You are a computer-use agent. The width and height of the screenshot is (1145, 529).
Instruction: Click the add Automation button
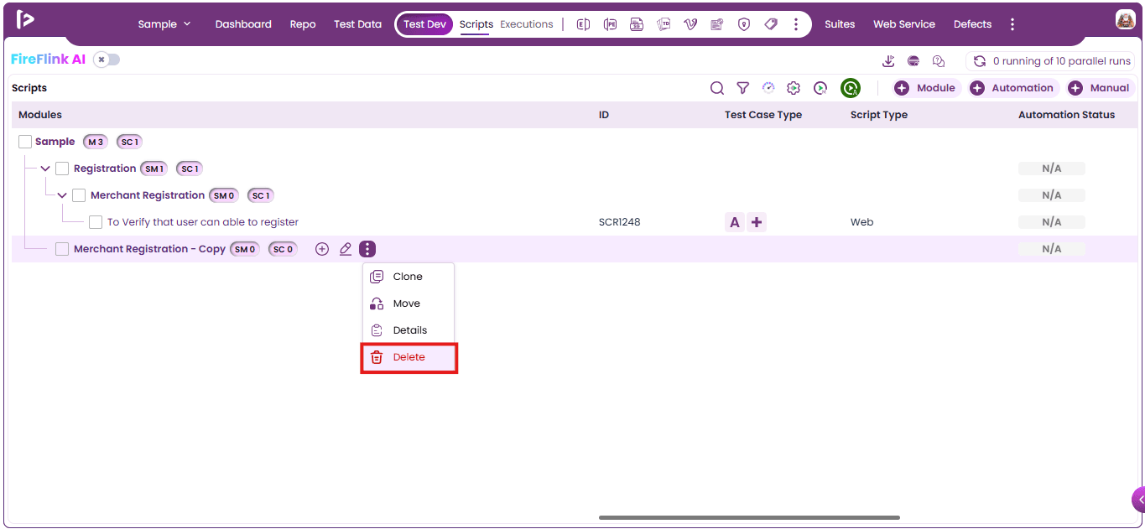[x=1013, y=88]
